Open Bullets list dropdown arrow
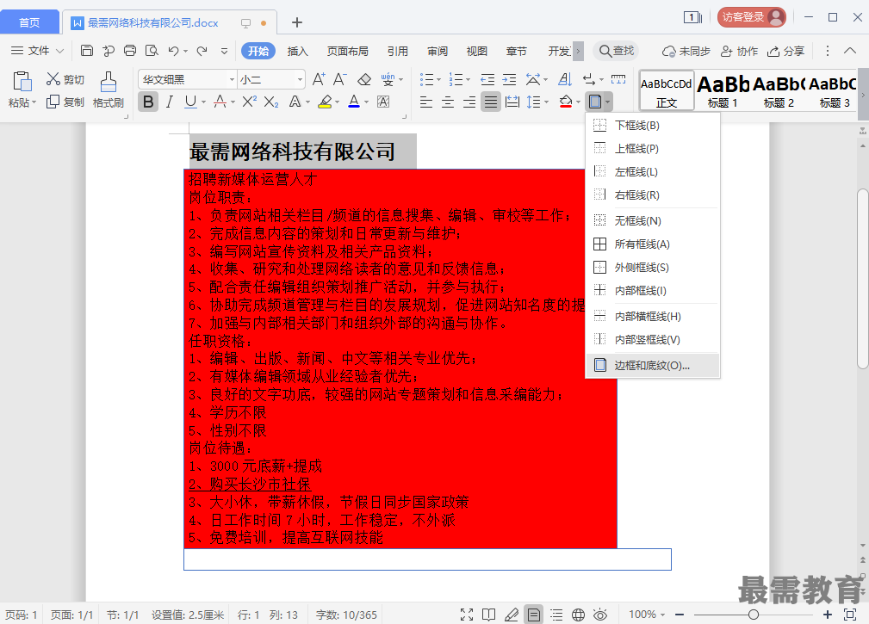The width and height of the screenshot is (869, 624). point(439,80)
